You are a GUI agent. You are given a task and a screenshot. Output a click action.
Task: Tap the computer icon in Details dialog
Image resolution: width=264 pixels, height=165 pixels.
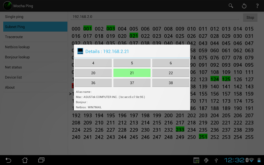coord(80,51)
